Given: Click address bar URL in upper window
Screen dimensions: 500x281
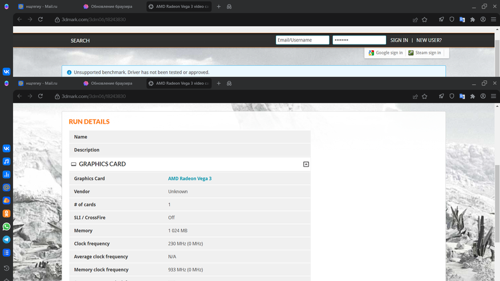Looking at the screenshot, I should [x=94, y=19].
